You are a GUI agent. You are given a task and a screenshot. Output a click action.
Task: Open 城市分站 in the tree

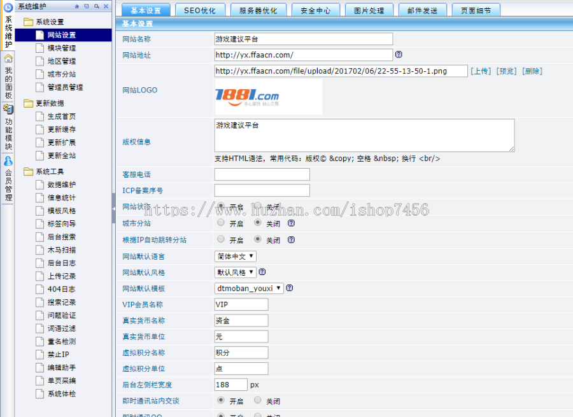[62, 74]
